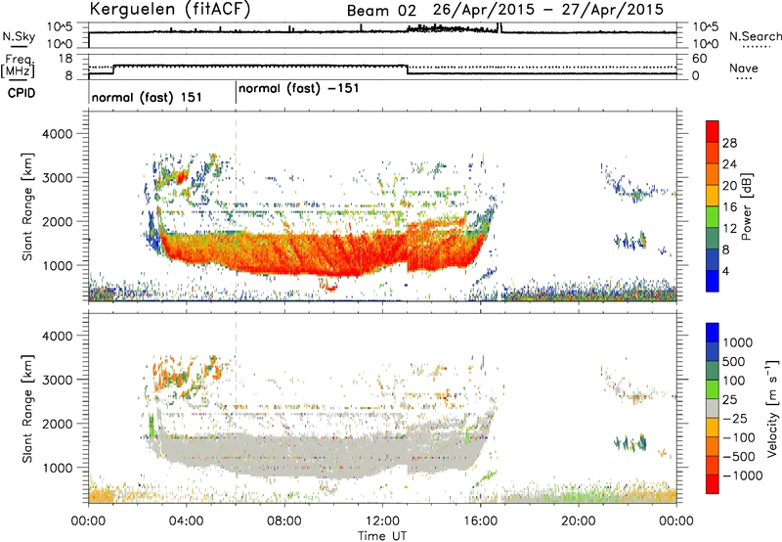Image resolution: width=782 pixels, height=542 pixels.
Task: Click the '1000' tick on the velocity panel axis
Action: [x=58, y=467]
